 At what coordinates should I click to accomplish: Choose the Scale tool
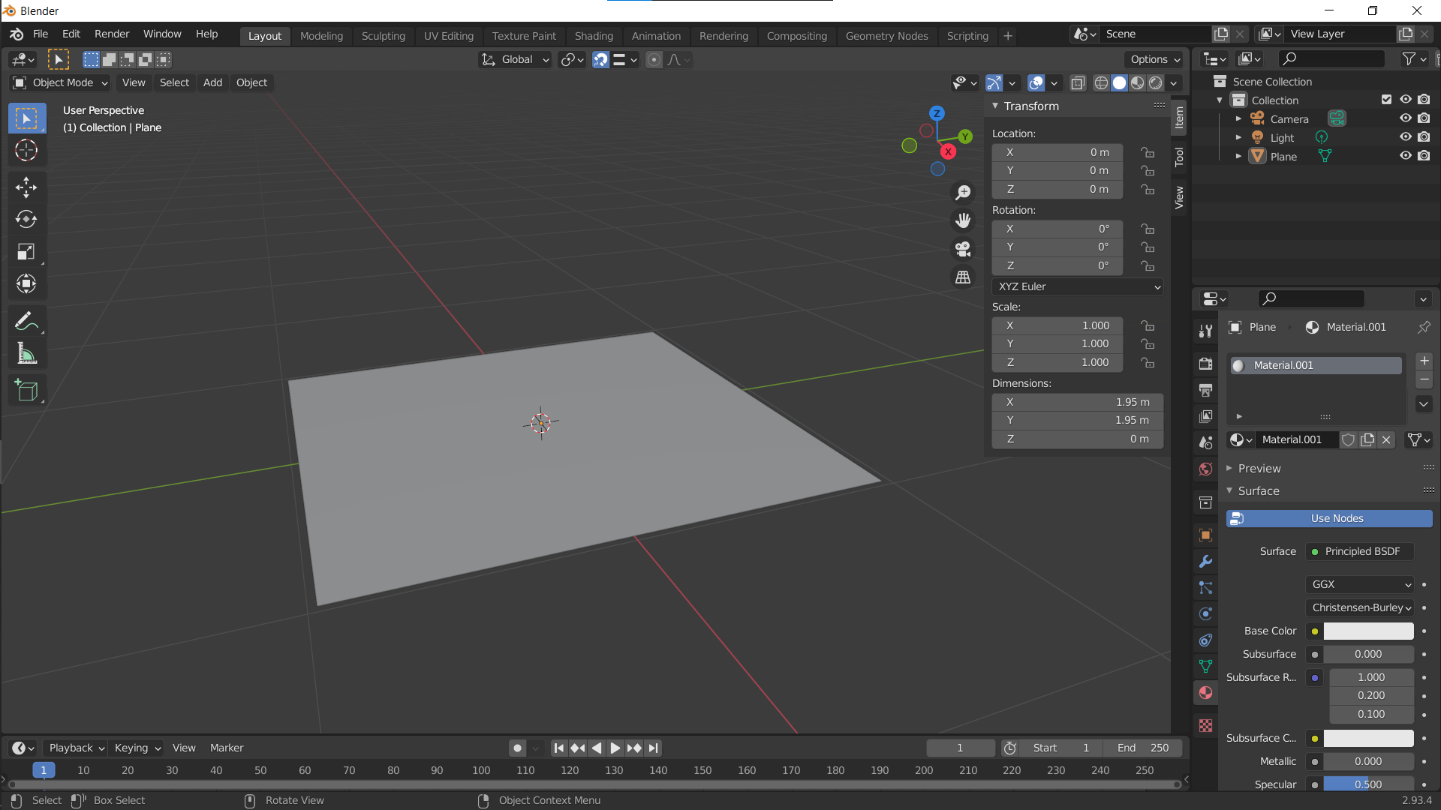click(x=26, y=251)
